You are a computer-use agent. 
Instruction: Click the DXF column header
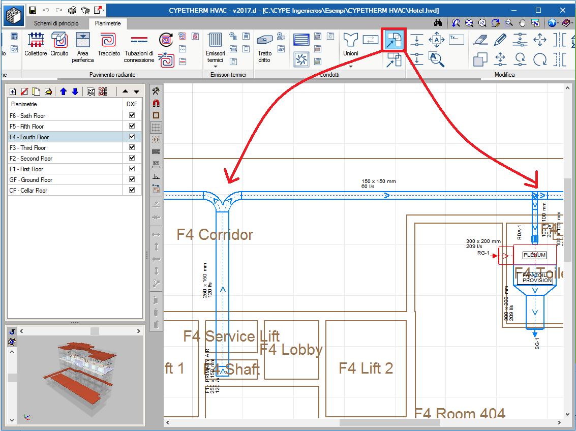tap(132, 104)
